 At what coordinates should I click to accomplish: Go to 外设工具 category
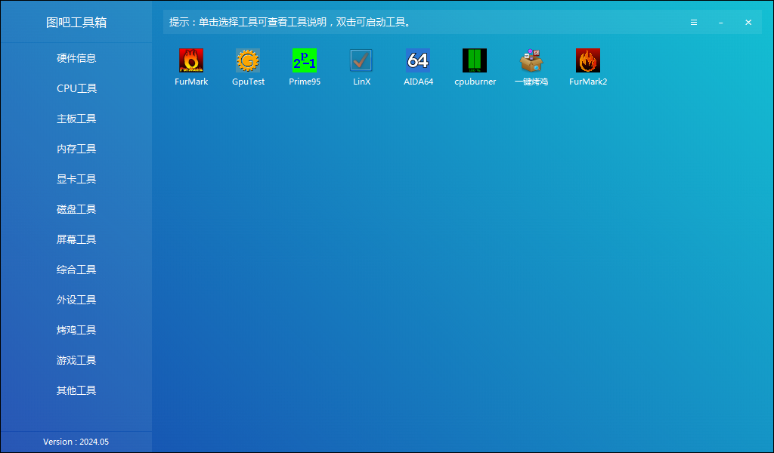76,300
